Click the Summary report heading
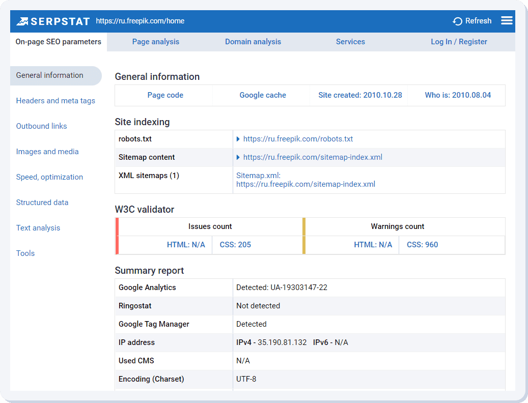 (x=149, y=271)
